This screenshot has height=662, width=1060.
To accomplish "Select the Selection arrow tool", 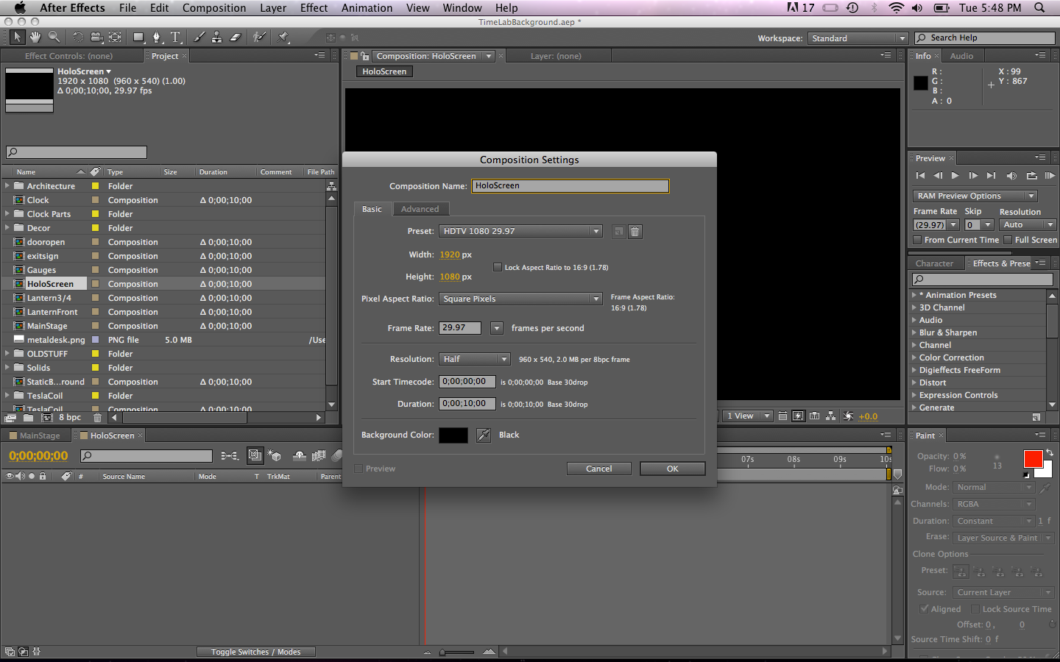I will (x=17, y=38).
